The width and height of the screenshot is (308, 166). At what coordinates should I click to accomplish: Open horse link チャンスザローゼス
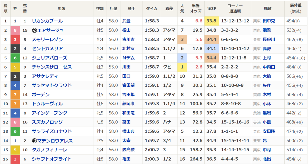pos(52,67)
